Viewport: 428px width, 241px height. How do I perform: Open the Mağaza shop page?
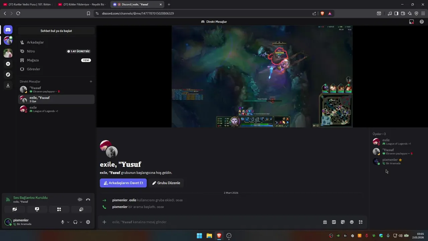(56, 60)
